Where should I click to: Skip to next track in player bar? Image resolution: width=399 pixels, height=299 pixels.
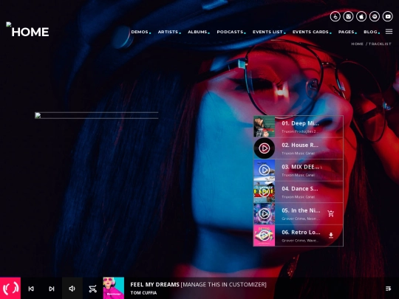tap(52, 289)
